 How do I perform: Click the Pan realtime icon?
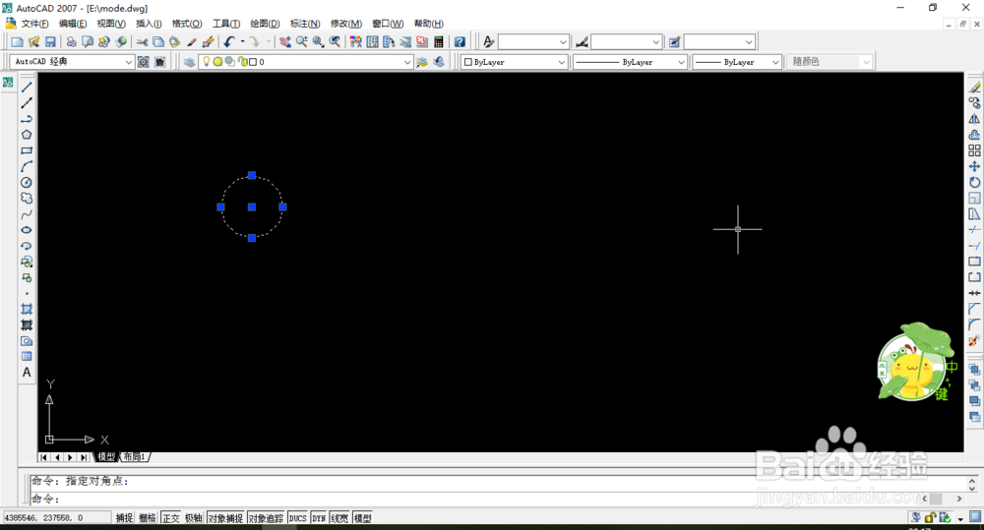[285, 42]
